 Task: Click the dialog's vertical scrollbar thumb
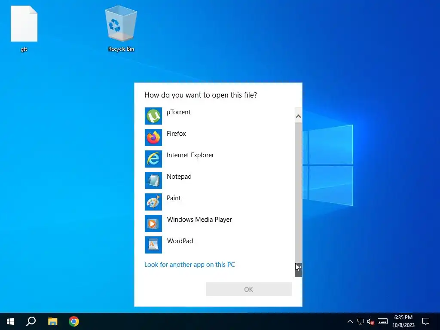coord(298,192)
